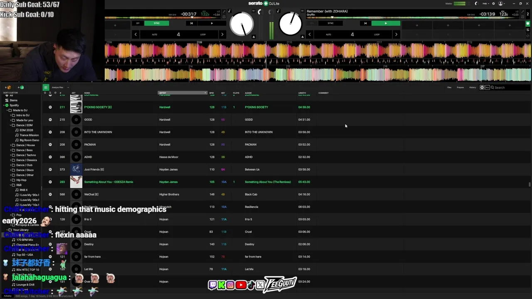Pause the right deck green play button
Viewport: 532px width, 299px height.
click(386, 23)
